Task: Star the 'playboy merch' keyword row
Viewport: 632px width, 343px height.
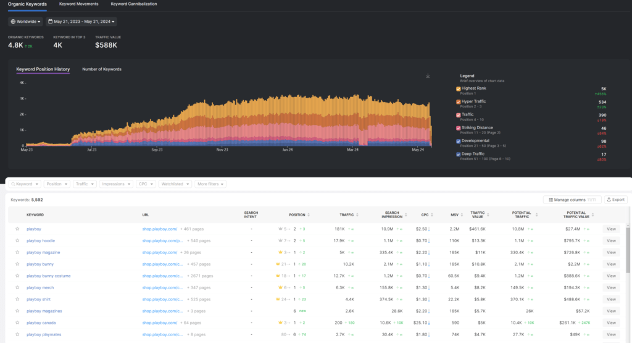Action: pyautogui.click(x=17, y=287)
